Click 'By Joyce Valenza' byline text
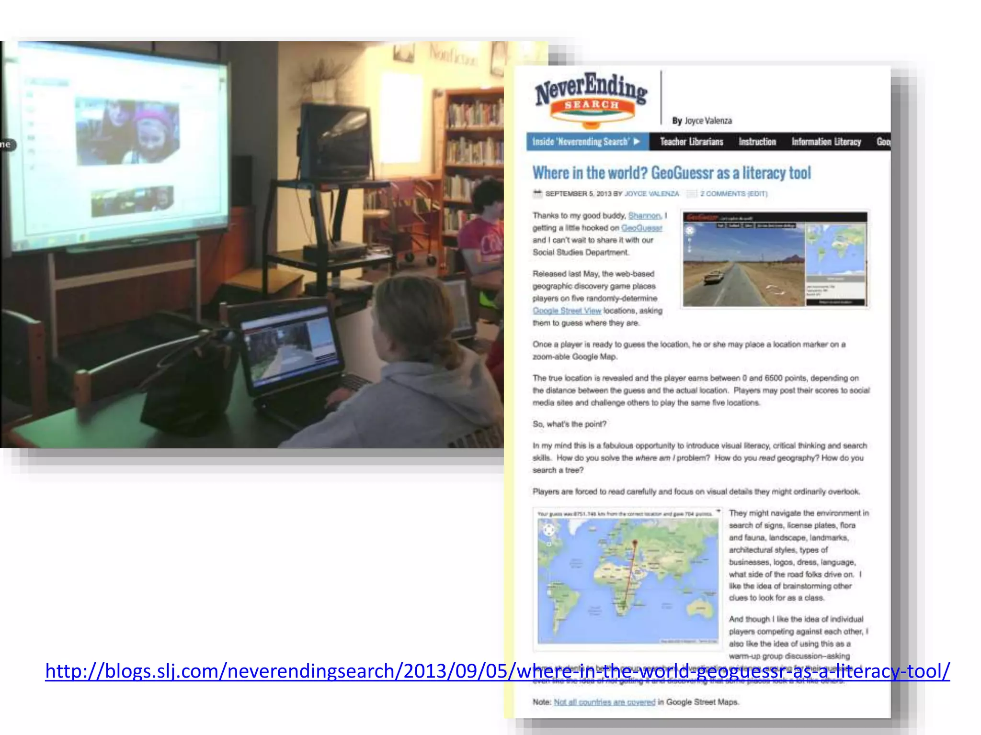The height and width of the screenshot is (735, 981). (x=702, y=121)
